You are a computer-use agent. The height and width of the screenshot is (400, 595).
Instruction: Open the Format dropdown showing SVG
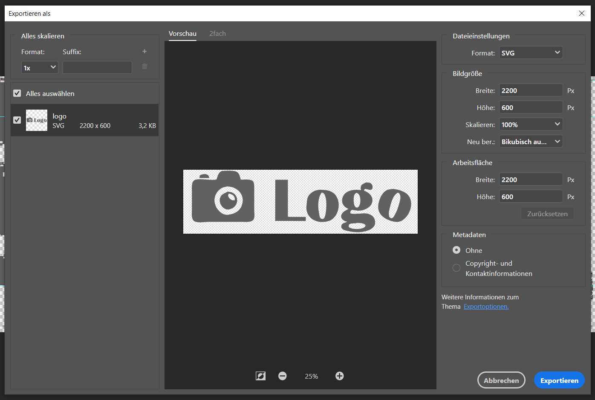(531, 52)
